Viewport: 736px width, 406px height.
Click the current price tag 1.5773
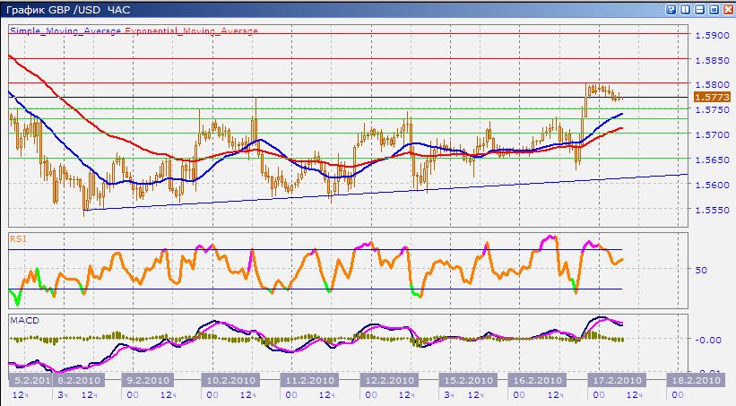pos(711,96)
